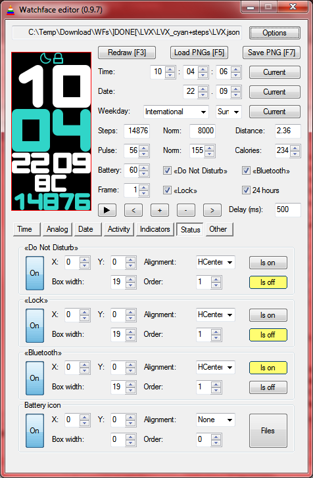The height and width of the screenshot is (478, 313).
Task: Toggle the «Do Not Disturb» section On button
Action: click(x=34, y=273)
